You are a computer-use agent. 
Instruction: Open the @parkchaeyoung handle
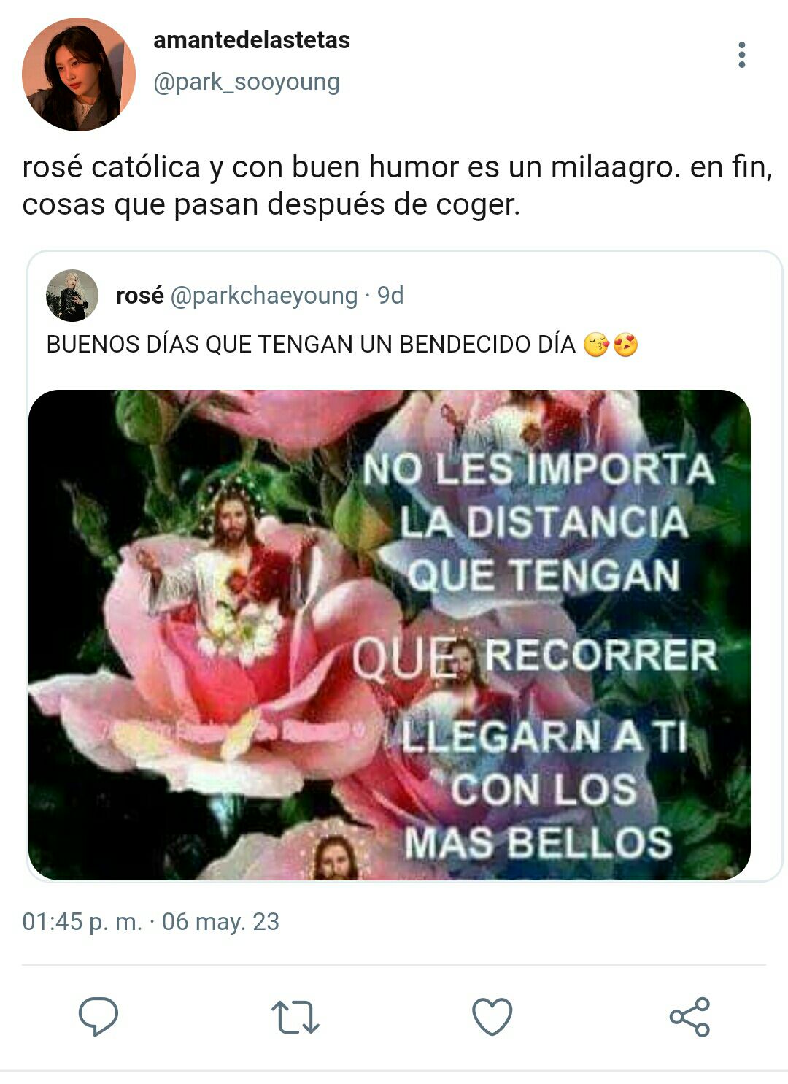click(264, 296)
